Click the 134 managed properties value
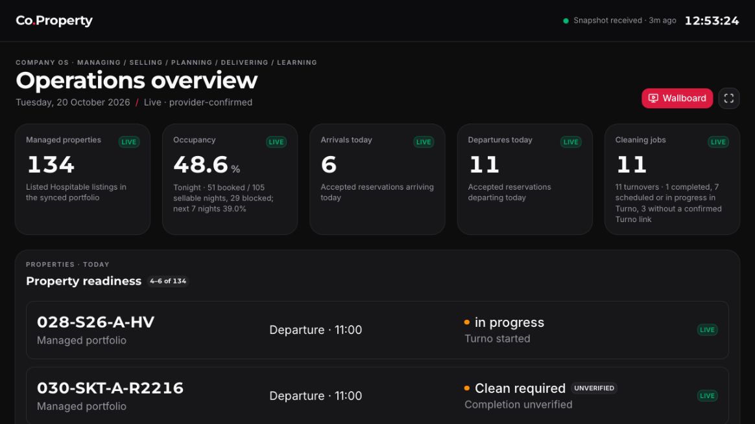The image size is (755, 424). (x=51, y=165)
